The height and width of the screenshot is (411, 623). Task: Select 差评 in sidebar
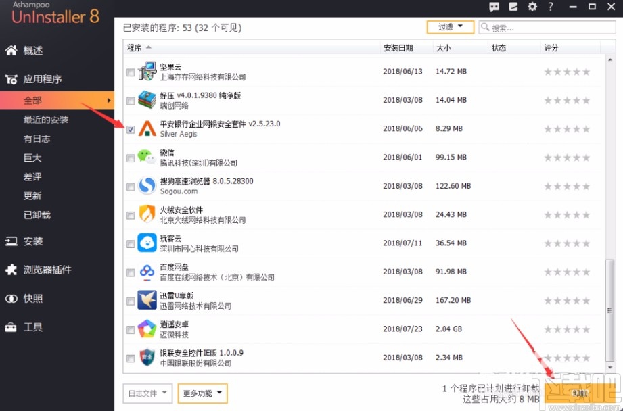(32, 176)
